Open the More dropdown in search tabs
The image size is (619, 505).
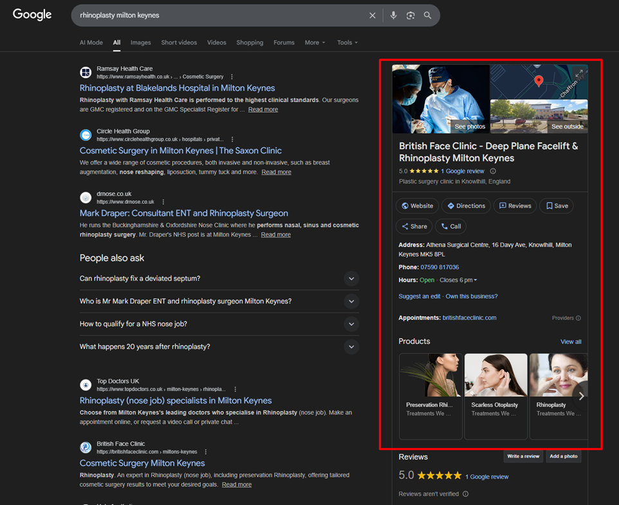tap(315, 42)
